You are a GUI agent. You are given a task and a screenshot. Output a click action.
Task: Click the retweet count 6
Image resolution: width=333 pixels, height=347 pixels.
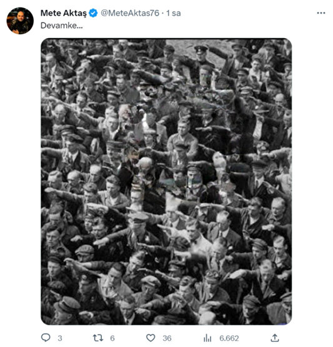pyautogui.click(x=112, y=338)
